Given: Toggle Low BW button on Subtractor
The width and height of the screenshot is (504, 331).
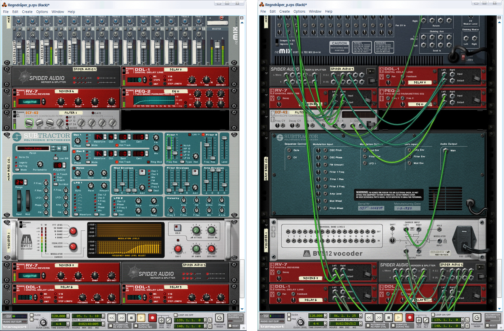Looking at the screenshot, I should [55, 158].
